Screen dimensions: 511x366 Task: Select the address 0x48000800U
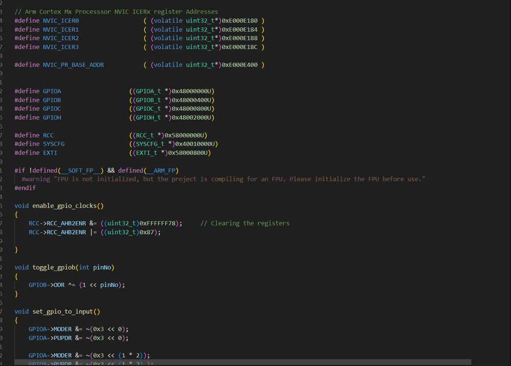191,108
